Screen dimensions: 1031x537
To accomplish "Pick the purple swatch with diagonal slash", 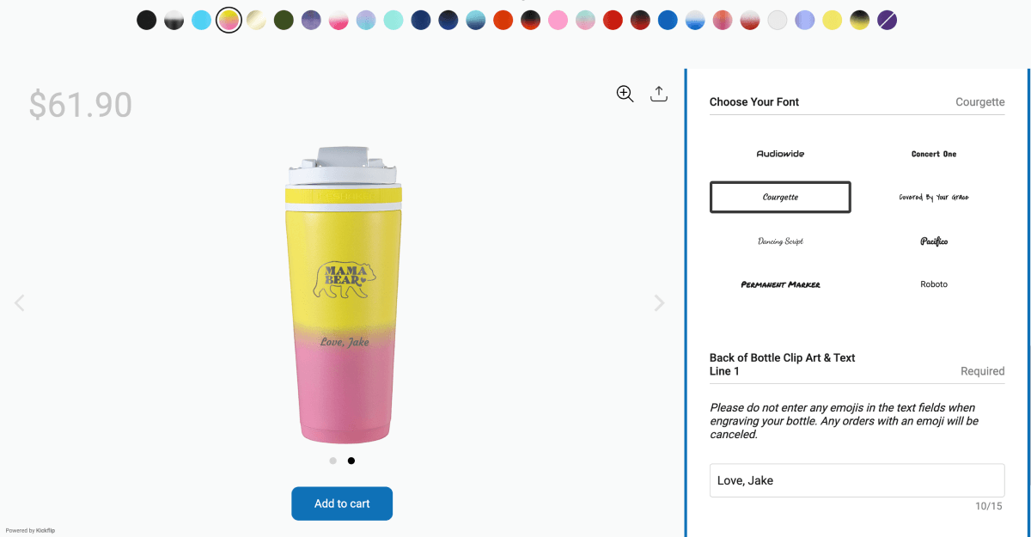I will tap(888, 20).
